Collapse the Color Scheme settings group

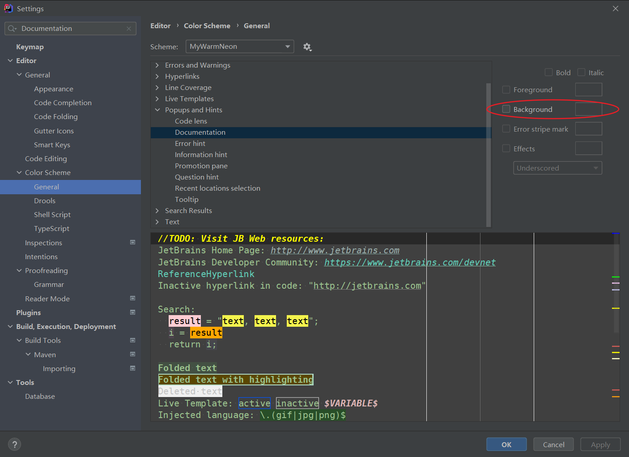coord(19,173)
